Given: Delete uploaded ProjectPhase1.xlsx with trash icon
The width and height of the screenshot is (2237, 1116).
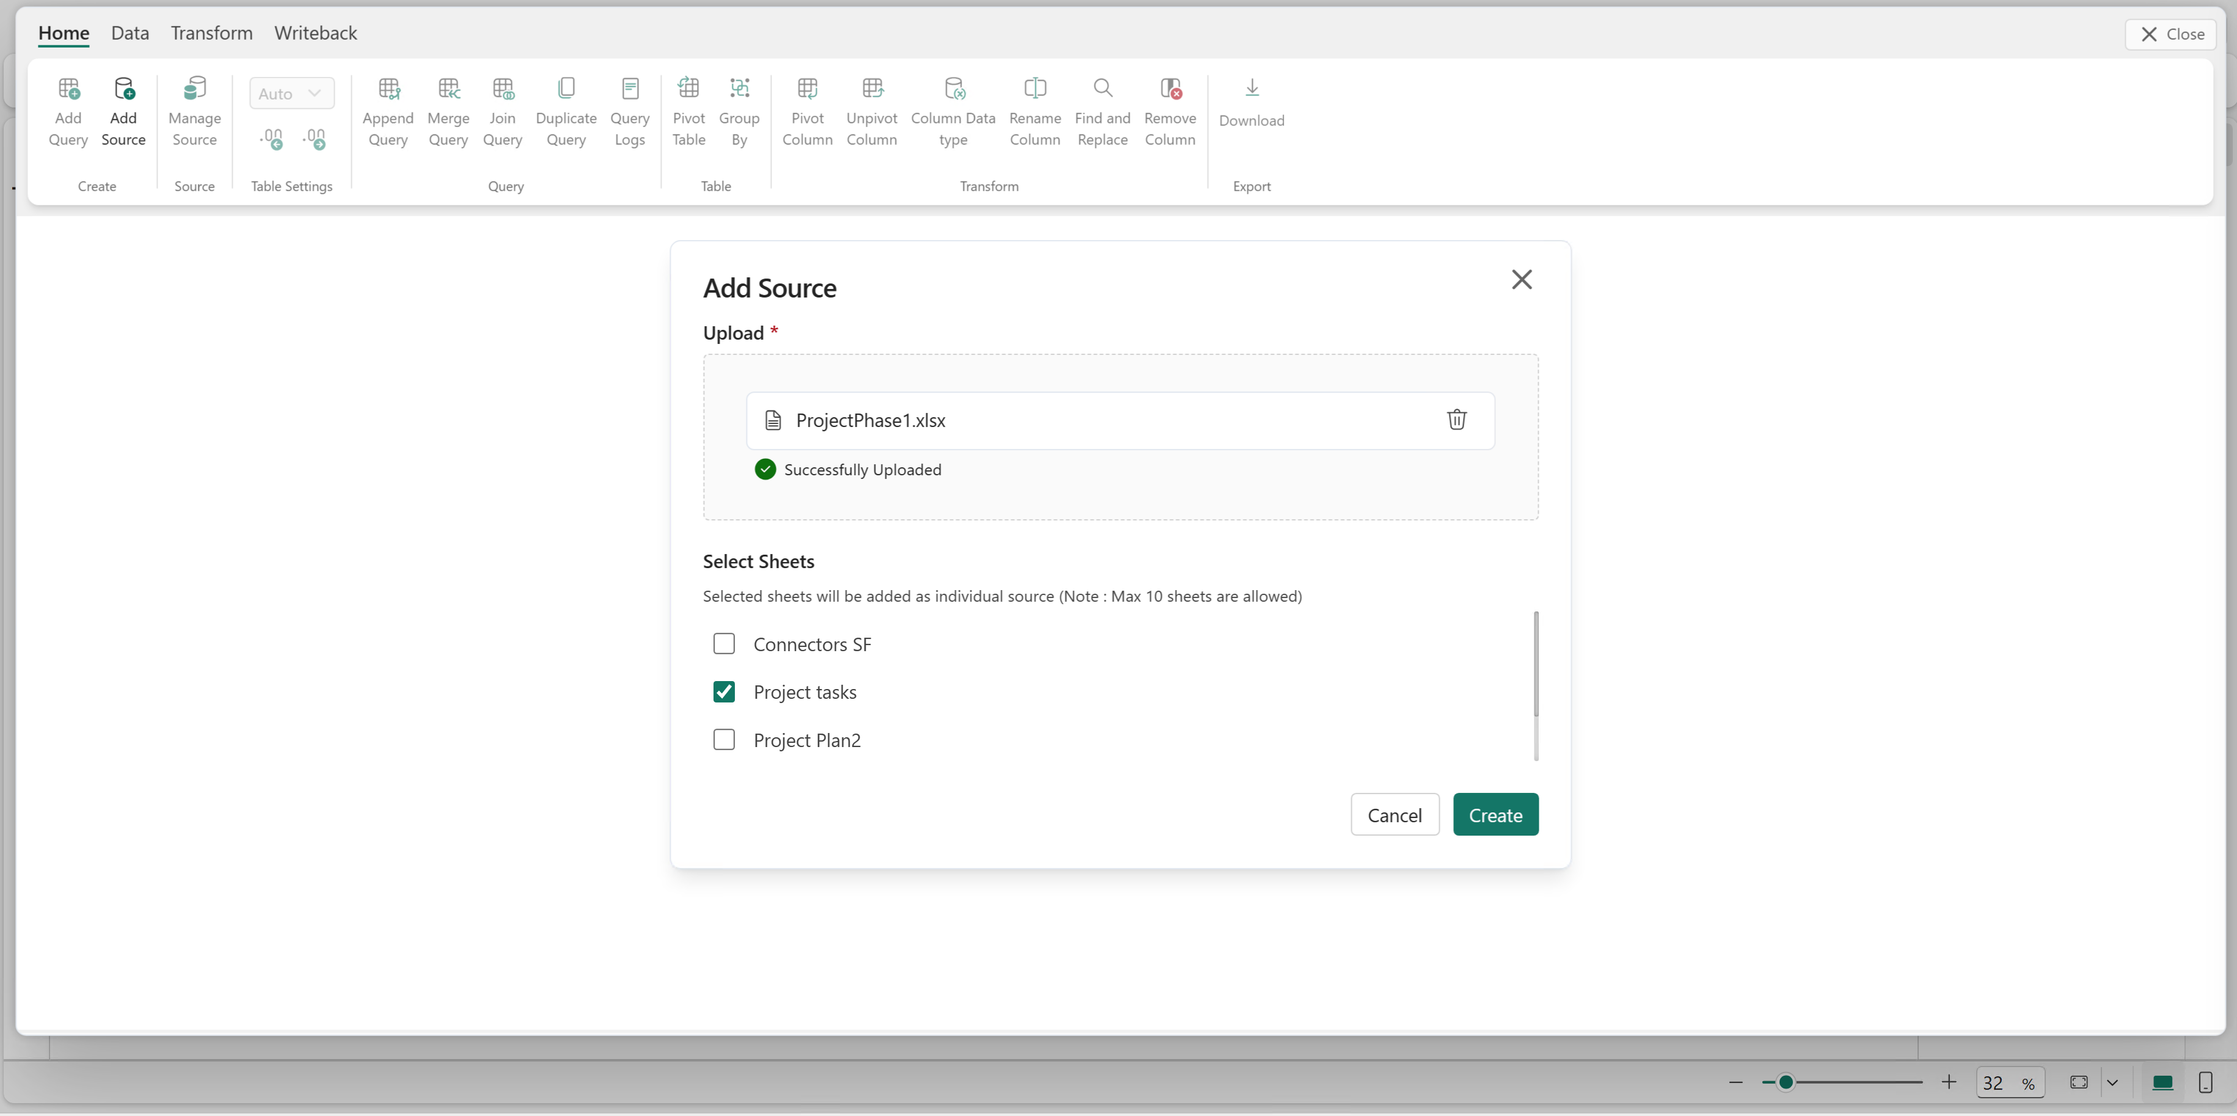Looking at the screenshot, I should 1456,420.
